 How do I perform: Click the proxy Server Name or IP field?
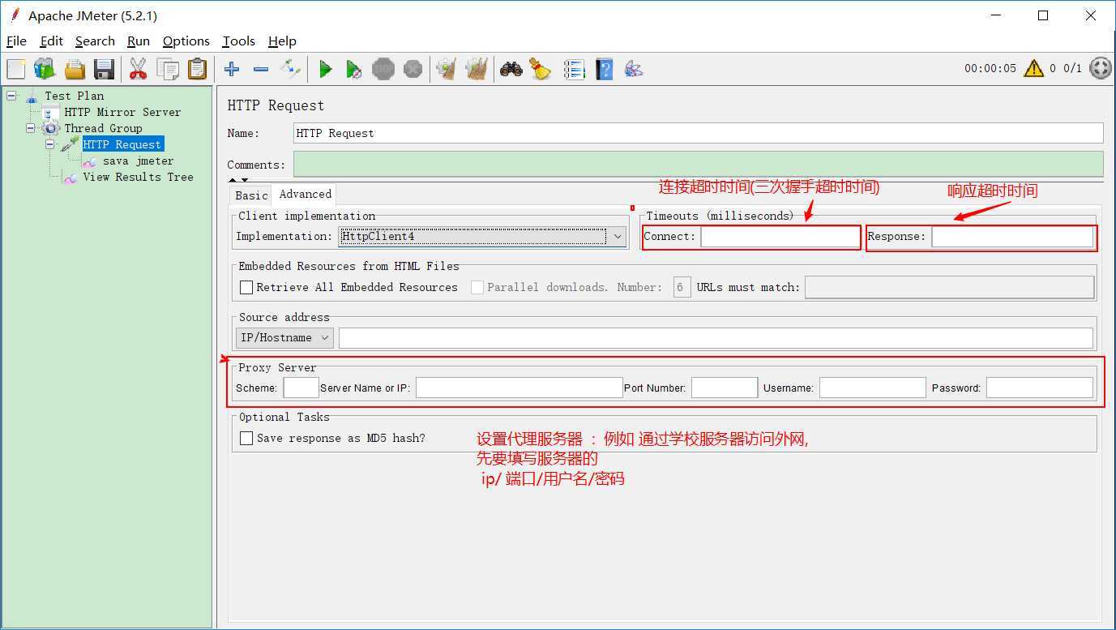point(519,388)
